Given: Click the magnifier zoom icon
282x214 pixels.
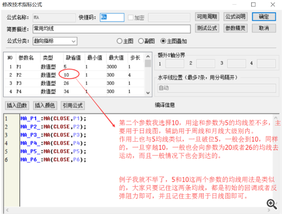Looking at the screenshot, I should coord(271,204).
